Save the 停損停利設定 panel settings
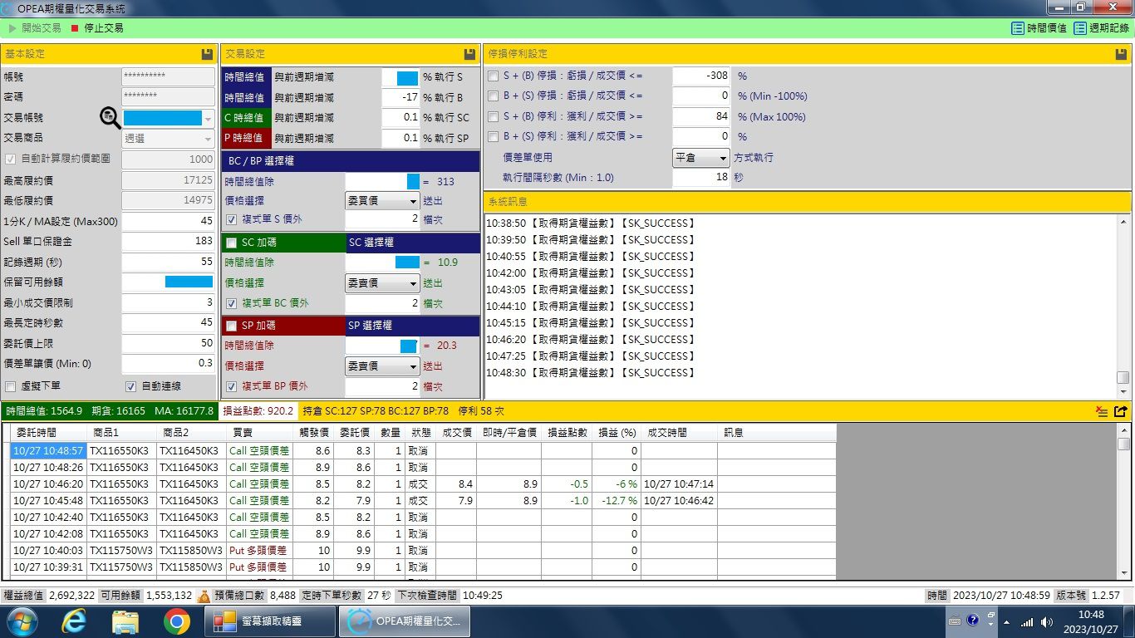Viewport: 1135px width, 638px height. 1120,54
